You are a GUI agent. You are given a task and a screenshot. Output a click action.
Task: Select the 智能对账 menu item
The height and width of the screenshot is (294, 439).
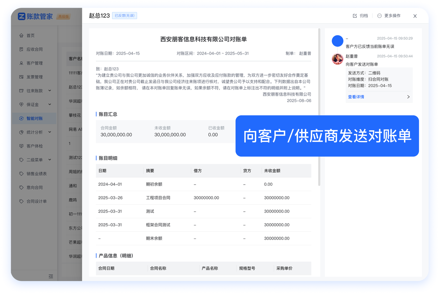(35, 119)
